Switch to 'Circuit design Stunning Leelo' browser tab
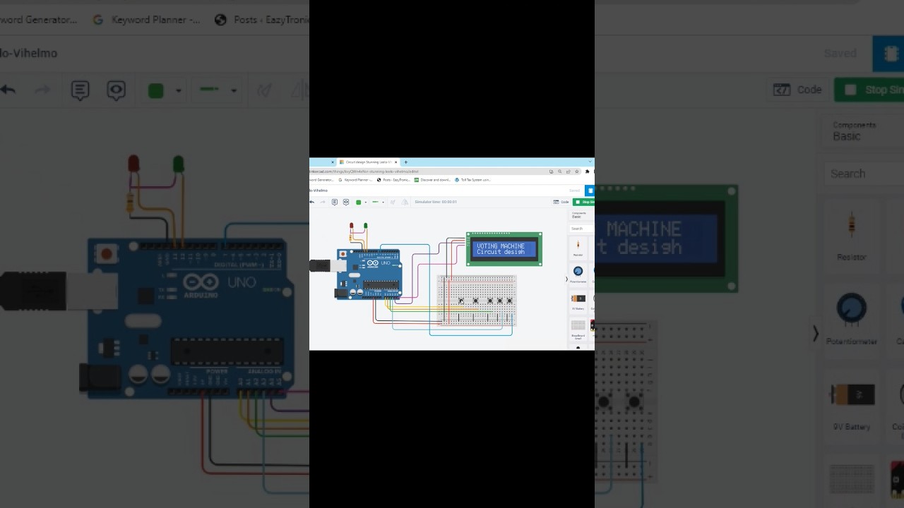This screenshot has width=904, height=508. point(367,162)
